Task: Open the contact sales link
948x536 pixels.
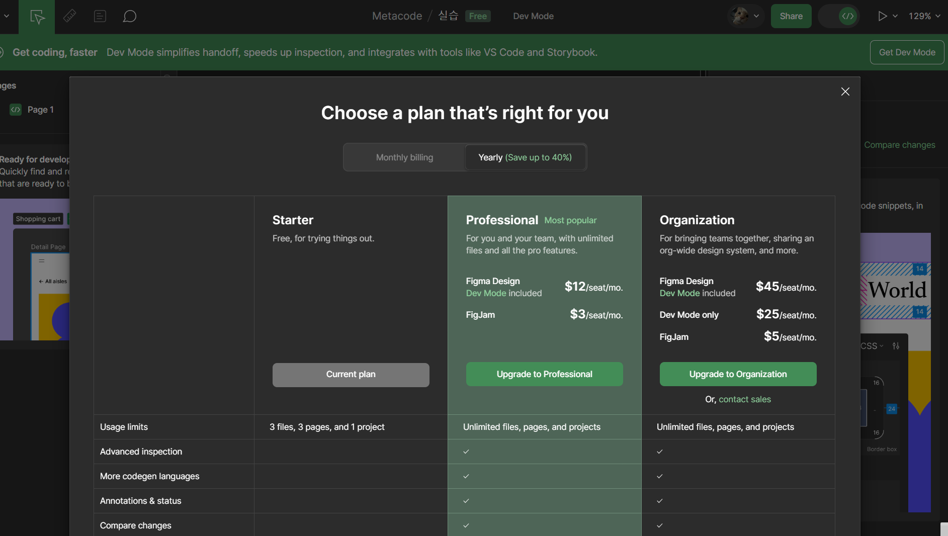Action: (744, 399)
